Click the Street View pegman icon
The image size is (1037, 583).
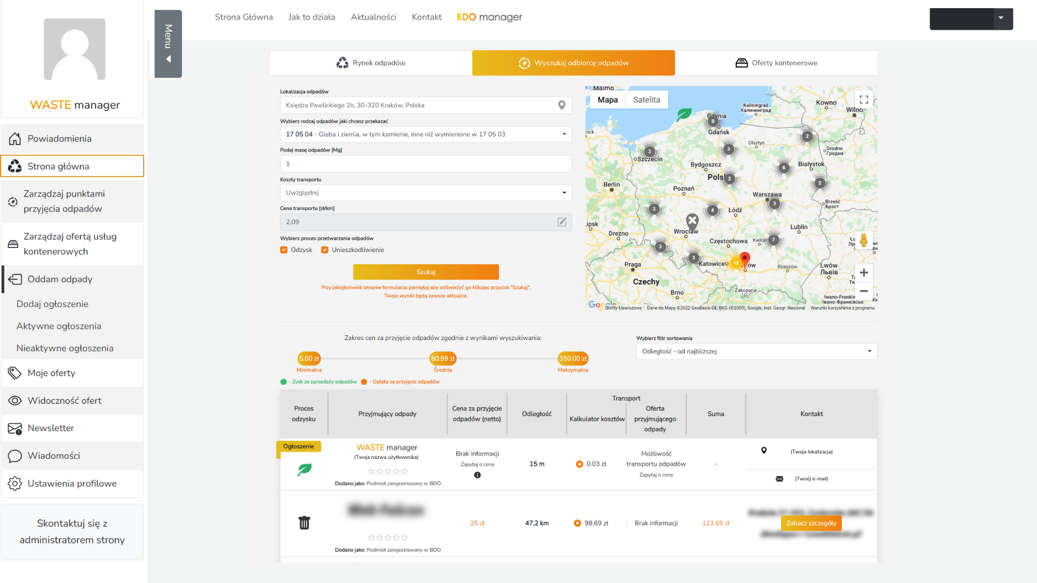pyautogui.click(x=864, y=241)
